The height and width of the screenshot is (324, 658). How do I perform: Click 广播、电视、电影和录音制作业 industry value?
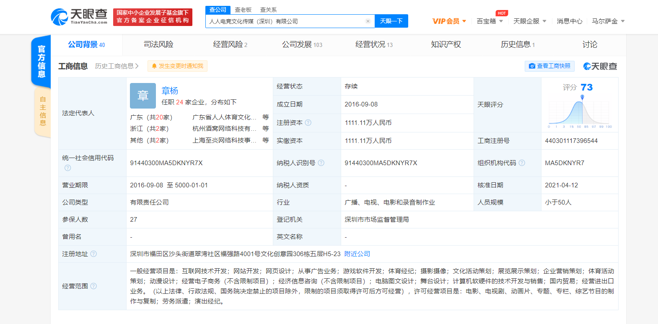coord(390,202)
